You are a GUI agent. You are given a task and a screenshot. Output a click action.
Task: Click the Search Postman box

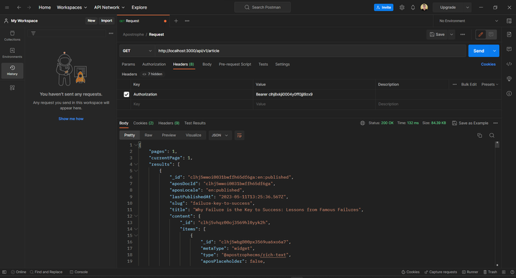pos(262,7)
